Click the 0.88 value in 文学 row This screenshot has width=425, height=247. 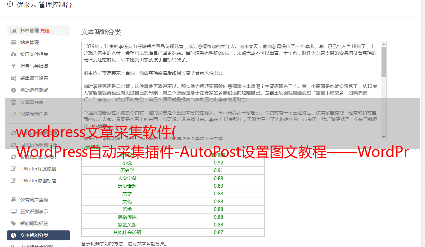[x=218, y=194]
